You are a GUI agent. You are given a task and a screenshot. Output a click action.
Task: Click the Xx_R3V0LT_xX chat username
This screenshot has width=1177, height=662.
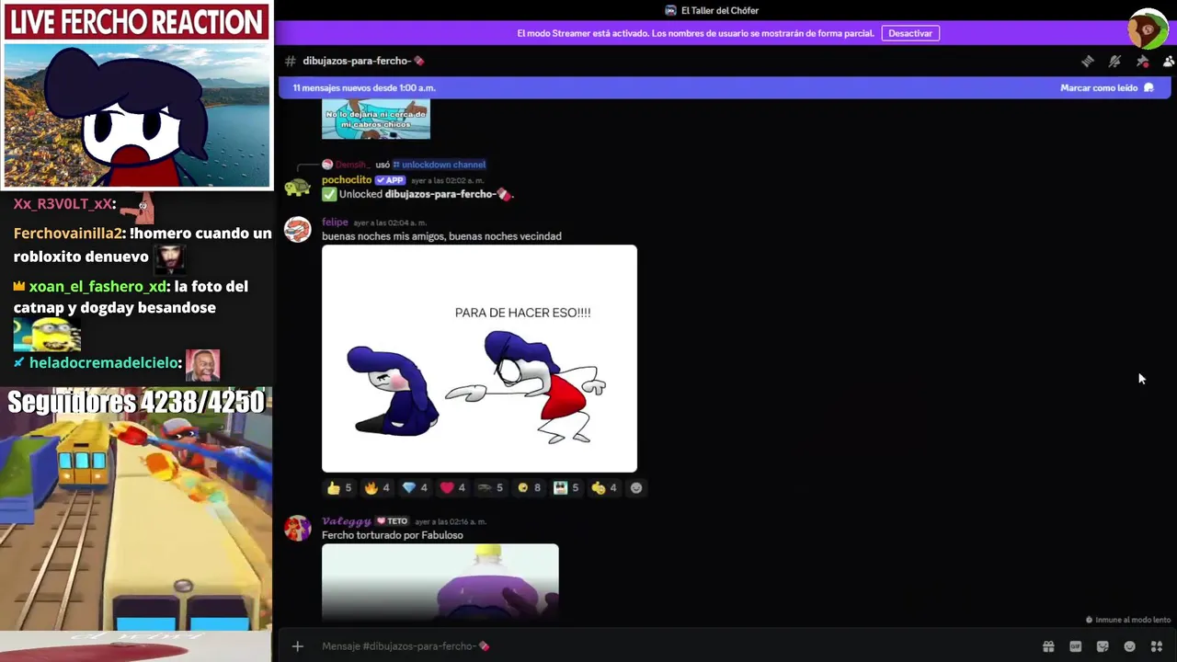[x=62, y=204]
